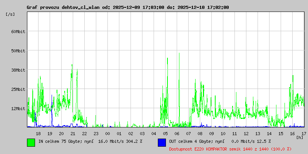
Task: Click the '10' hour tick label
Action: pos(223,134)
